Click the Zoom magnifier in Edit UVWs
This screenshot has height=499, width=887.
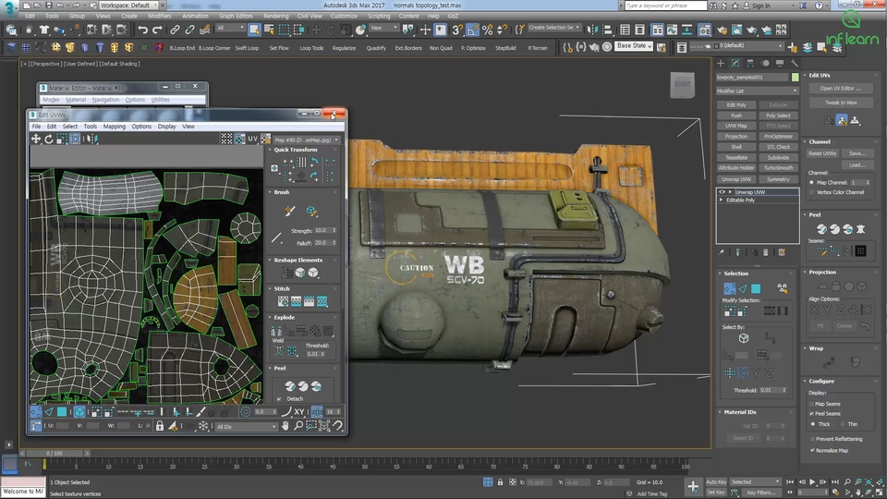(298, 425)
